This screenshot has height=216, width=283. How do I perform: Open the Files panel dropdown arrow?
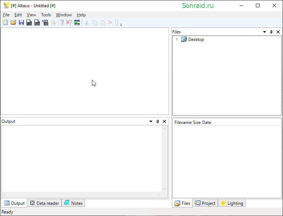265,32
